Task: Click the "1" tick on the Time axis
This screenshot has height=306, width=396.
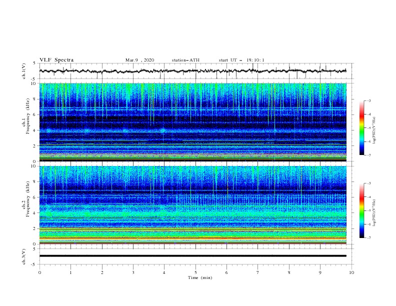Action: (70, 272)
